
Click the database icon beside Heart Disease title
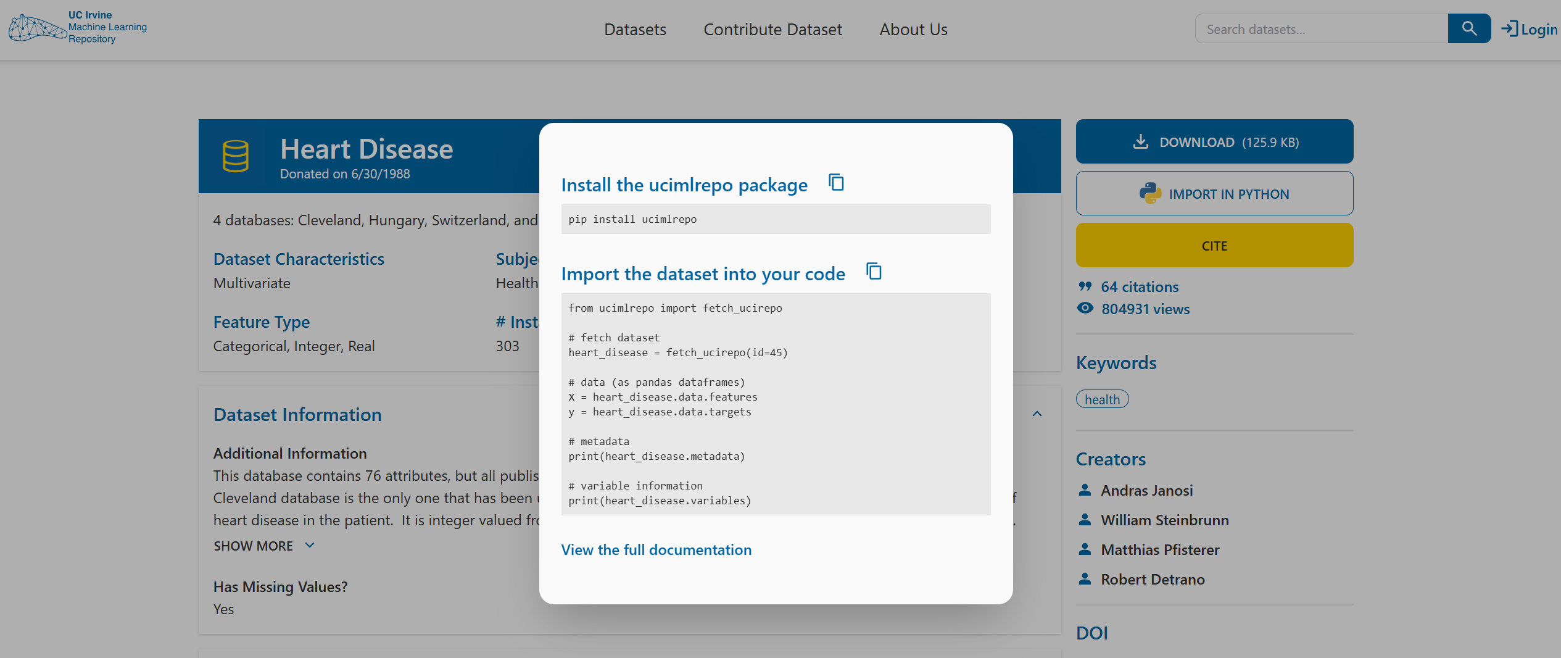pos(236,156)
